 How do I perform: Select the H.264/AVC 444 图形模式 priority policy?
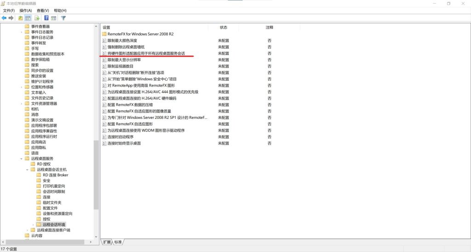point(153,92)
